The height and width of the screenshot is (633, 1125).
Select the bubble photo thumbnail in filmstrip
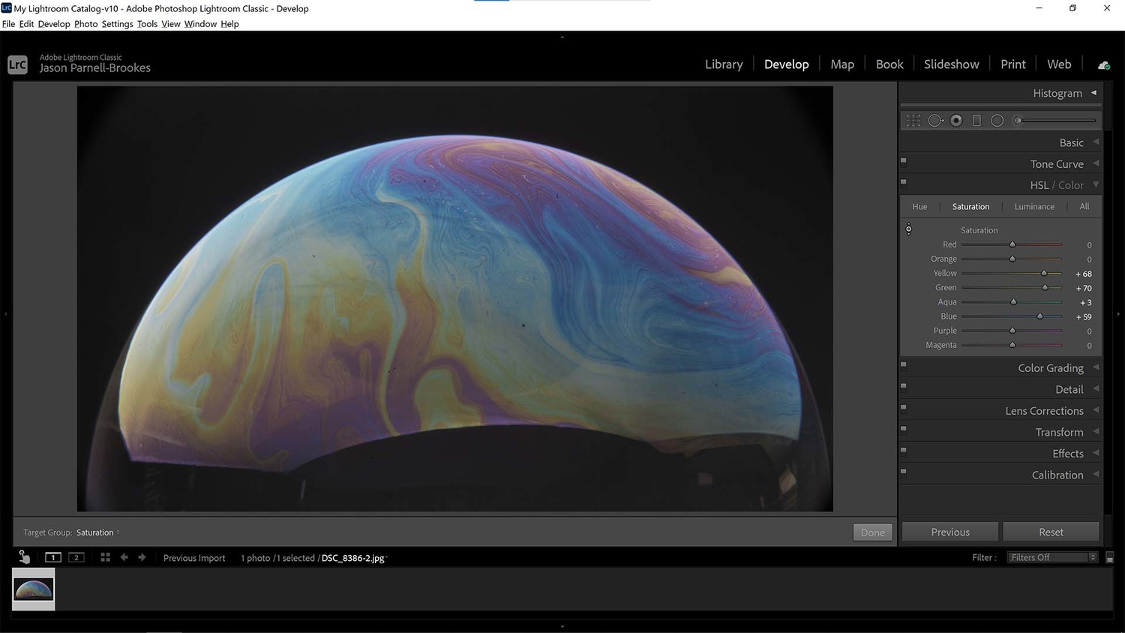coord(34,589)
